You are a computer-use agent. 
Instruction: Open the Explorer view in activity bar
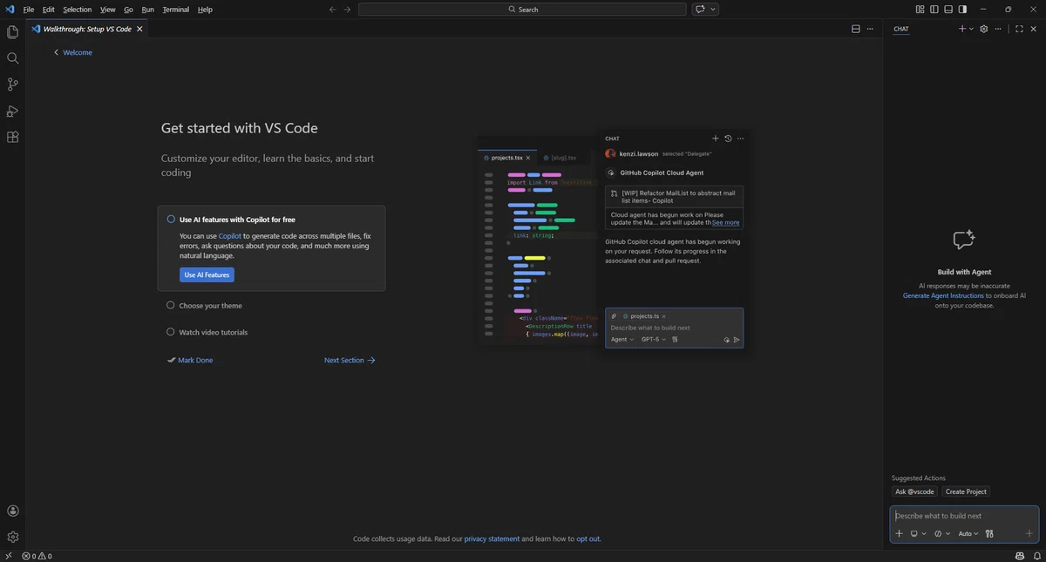pyautogui.click(x=12, y=32)
